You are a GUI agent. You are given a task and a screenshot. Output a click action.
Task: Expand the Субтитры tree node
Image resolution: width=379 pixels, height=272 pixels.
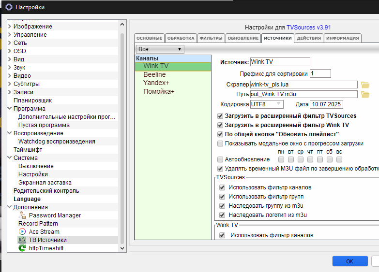click(x=10, y=84)
